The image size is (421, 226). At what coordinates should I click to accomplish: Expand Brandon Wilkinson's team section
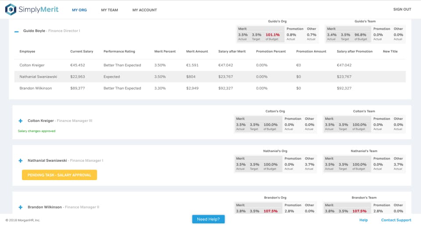21,207
